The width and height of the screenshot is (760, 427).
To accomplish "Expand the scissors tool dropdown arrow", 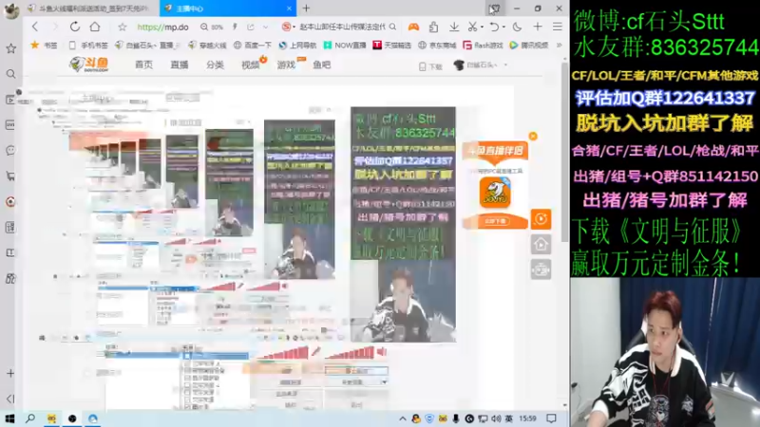I will coord(482,28).
